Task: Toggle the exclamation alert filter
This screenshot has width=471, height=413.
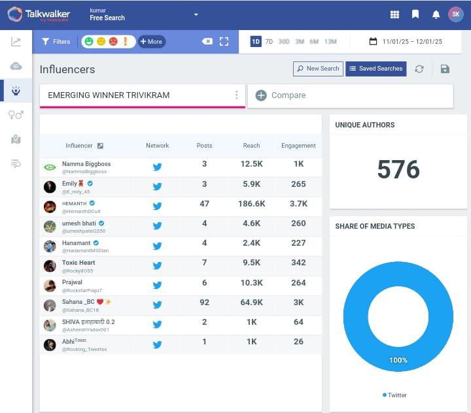Action: coord(126,41)
